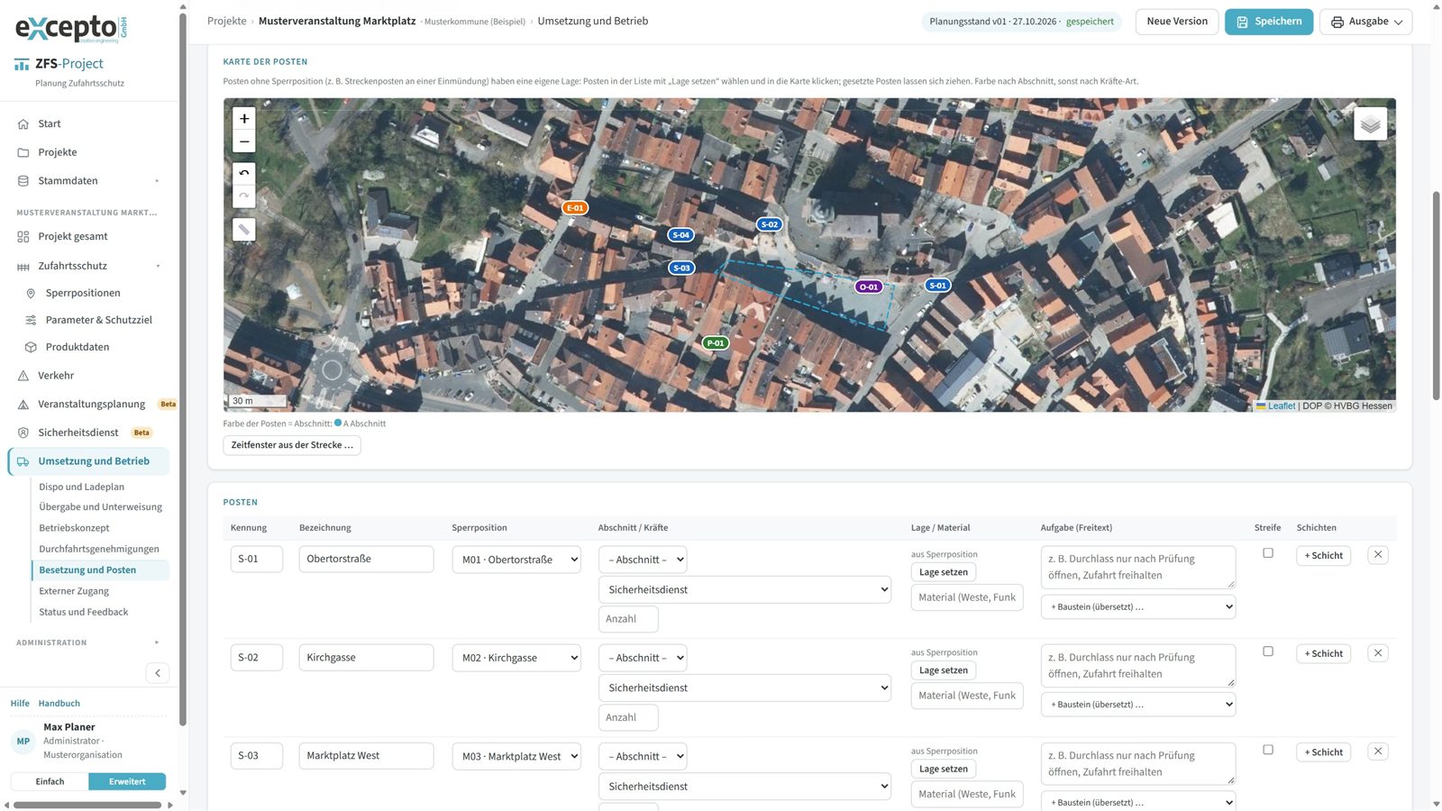
Task: Select the map ruler measuring tool
Action: (x=244, y=229)
